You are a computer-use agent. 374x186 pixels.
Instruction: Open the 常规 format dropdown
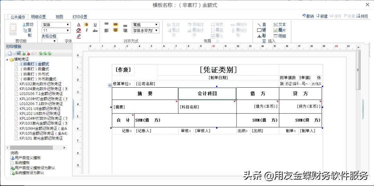145,25
